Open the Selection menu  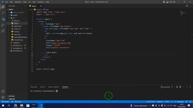coord(18,2)
